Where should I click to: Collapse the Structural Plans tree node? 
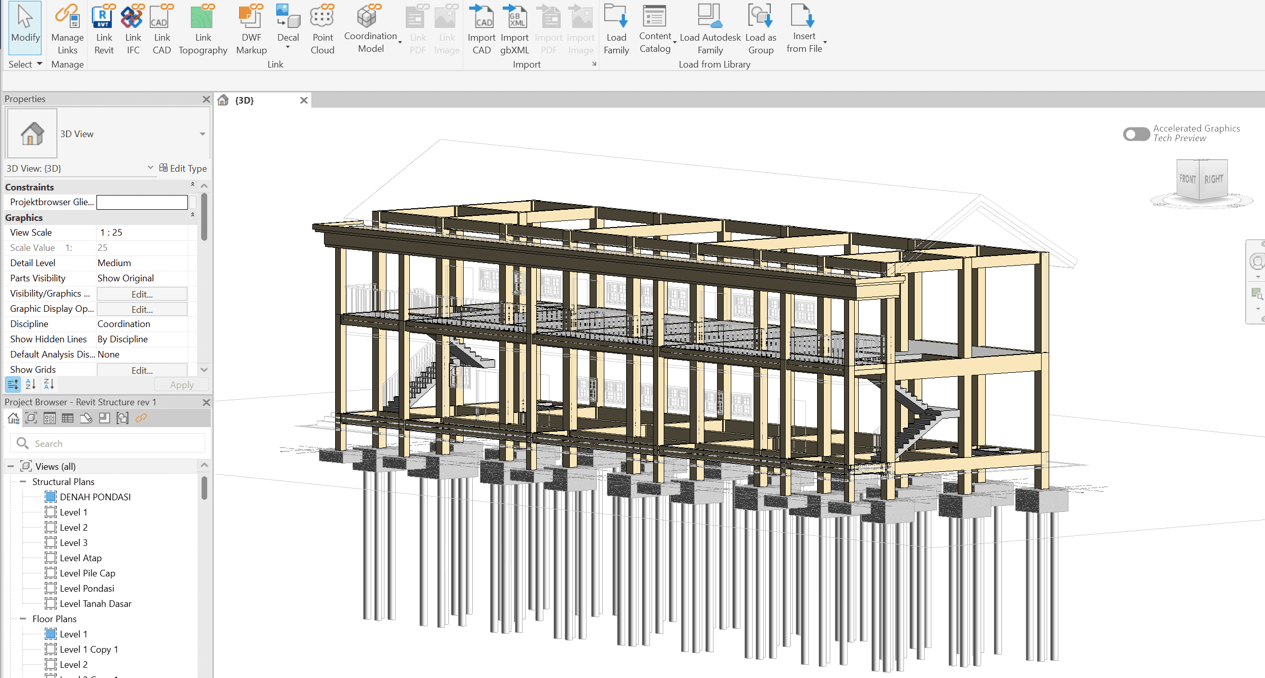[x=23, y=481]
